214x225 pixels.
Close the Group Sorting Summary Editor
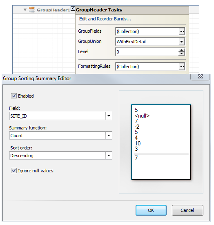point(200,77)
